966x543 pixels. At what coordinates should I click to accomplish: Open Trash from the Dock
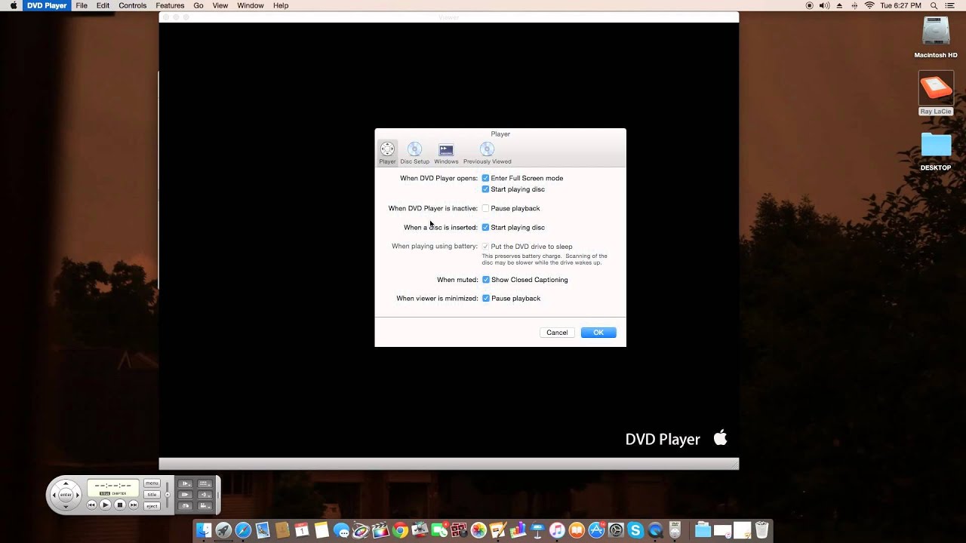(x=761, y=530)
